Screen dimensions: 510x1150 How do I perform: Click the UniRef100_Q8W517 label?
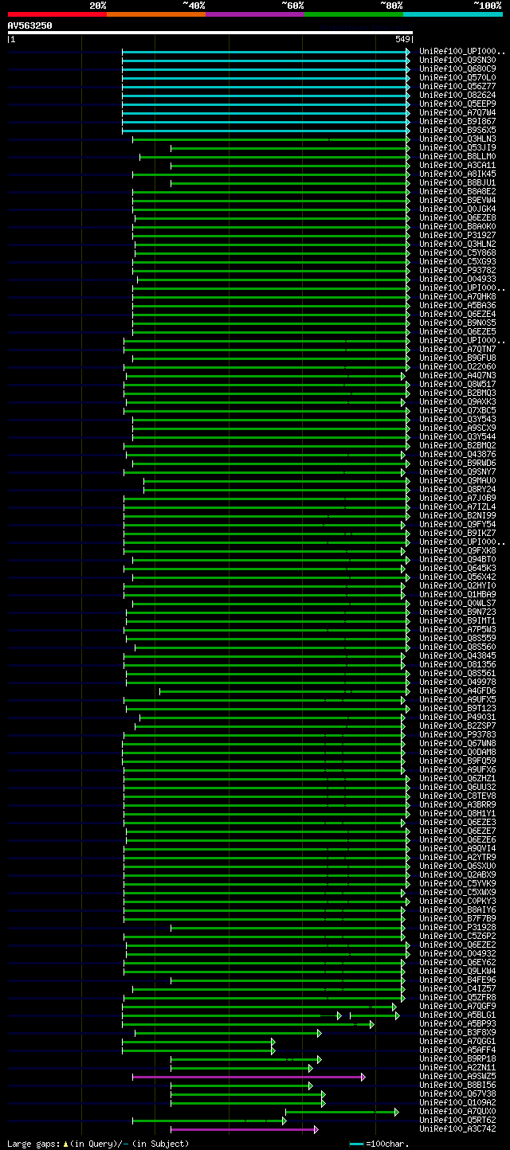pyautogui.click(x=457, y=384)
